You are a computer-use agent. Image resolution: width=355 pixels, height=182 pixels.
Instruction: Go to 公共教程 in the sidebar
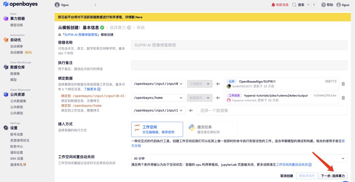(x=16, y=107)
